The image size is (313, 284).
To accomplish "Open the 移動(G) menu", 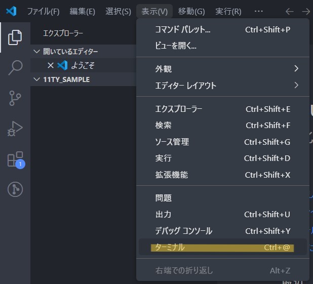I will click(x=191, y=11).
